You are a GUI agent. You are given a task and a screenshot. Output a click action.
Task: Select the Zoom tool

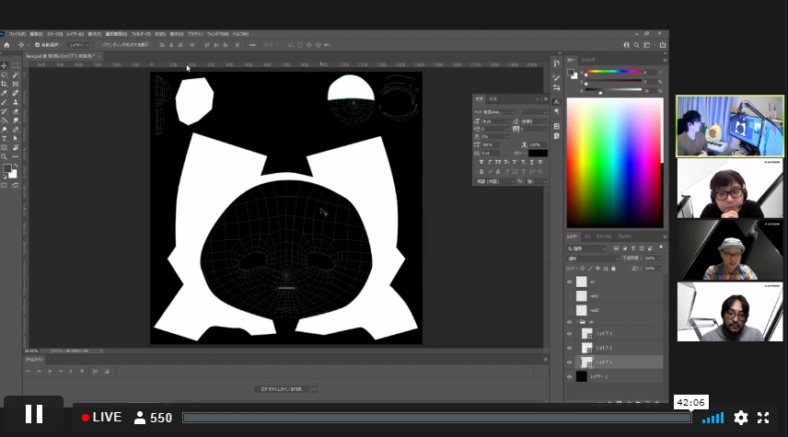5,156
